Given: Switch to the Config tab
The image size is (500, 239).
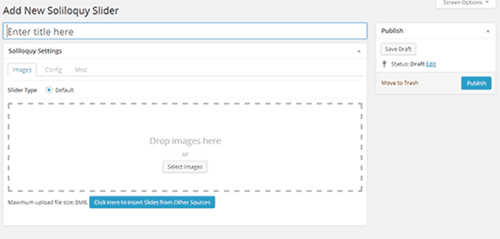Looking at the screenshot, I should pyautogui.click(x=53, y=70).
